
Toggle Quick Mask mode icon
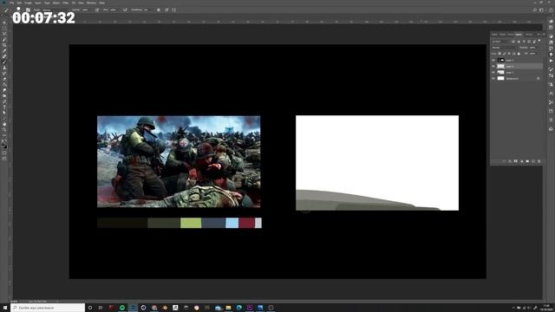(4, 153)
